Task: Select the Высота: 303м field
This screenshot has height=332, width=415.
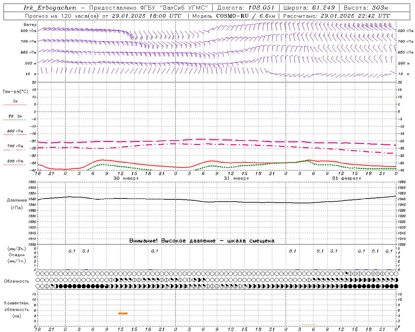Action: pos(366,8)
